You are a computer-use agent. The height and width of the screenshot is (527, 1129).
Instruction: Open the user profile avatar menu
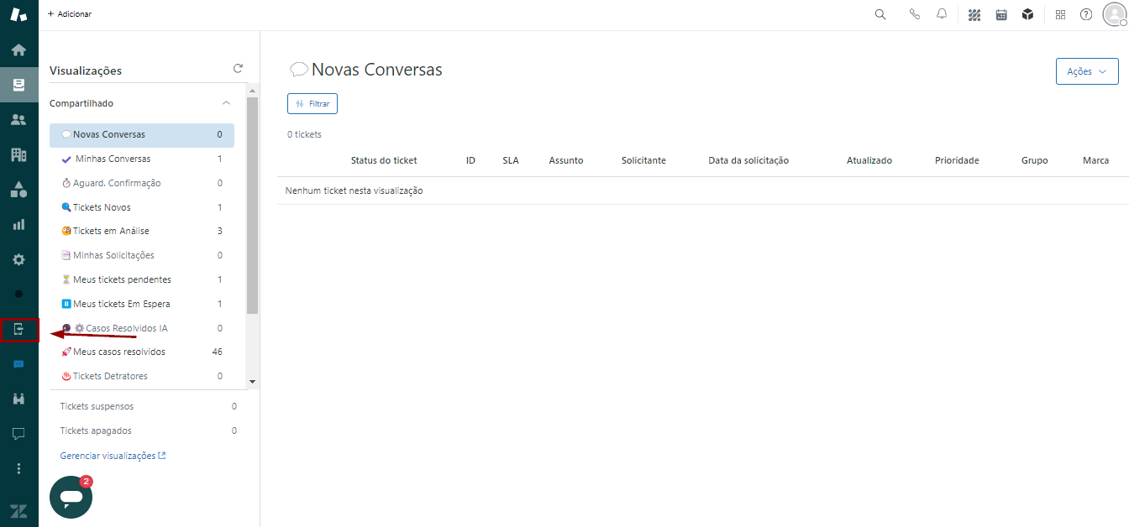1114,14
